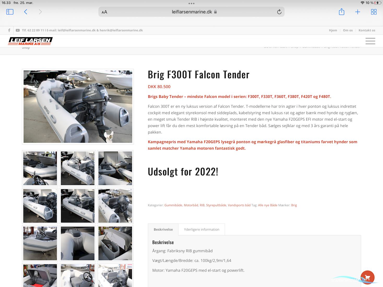Open the Om os page
The image size is (383, 287).
[347, 30]
